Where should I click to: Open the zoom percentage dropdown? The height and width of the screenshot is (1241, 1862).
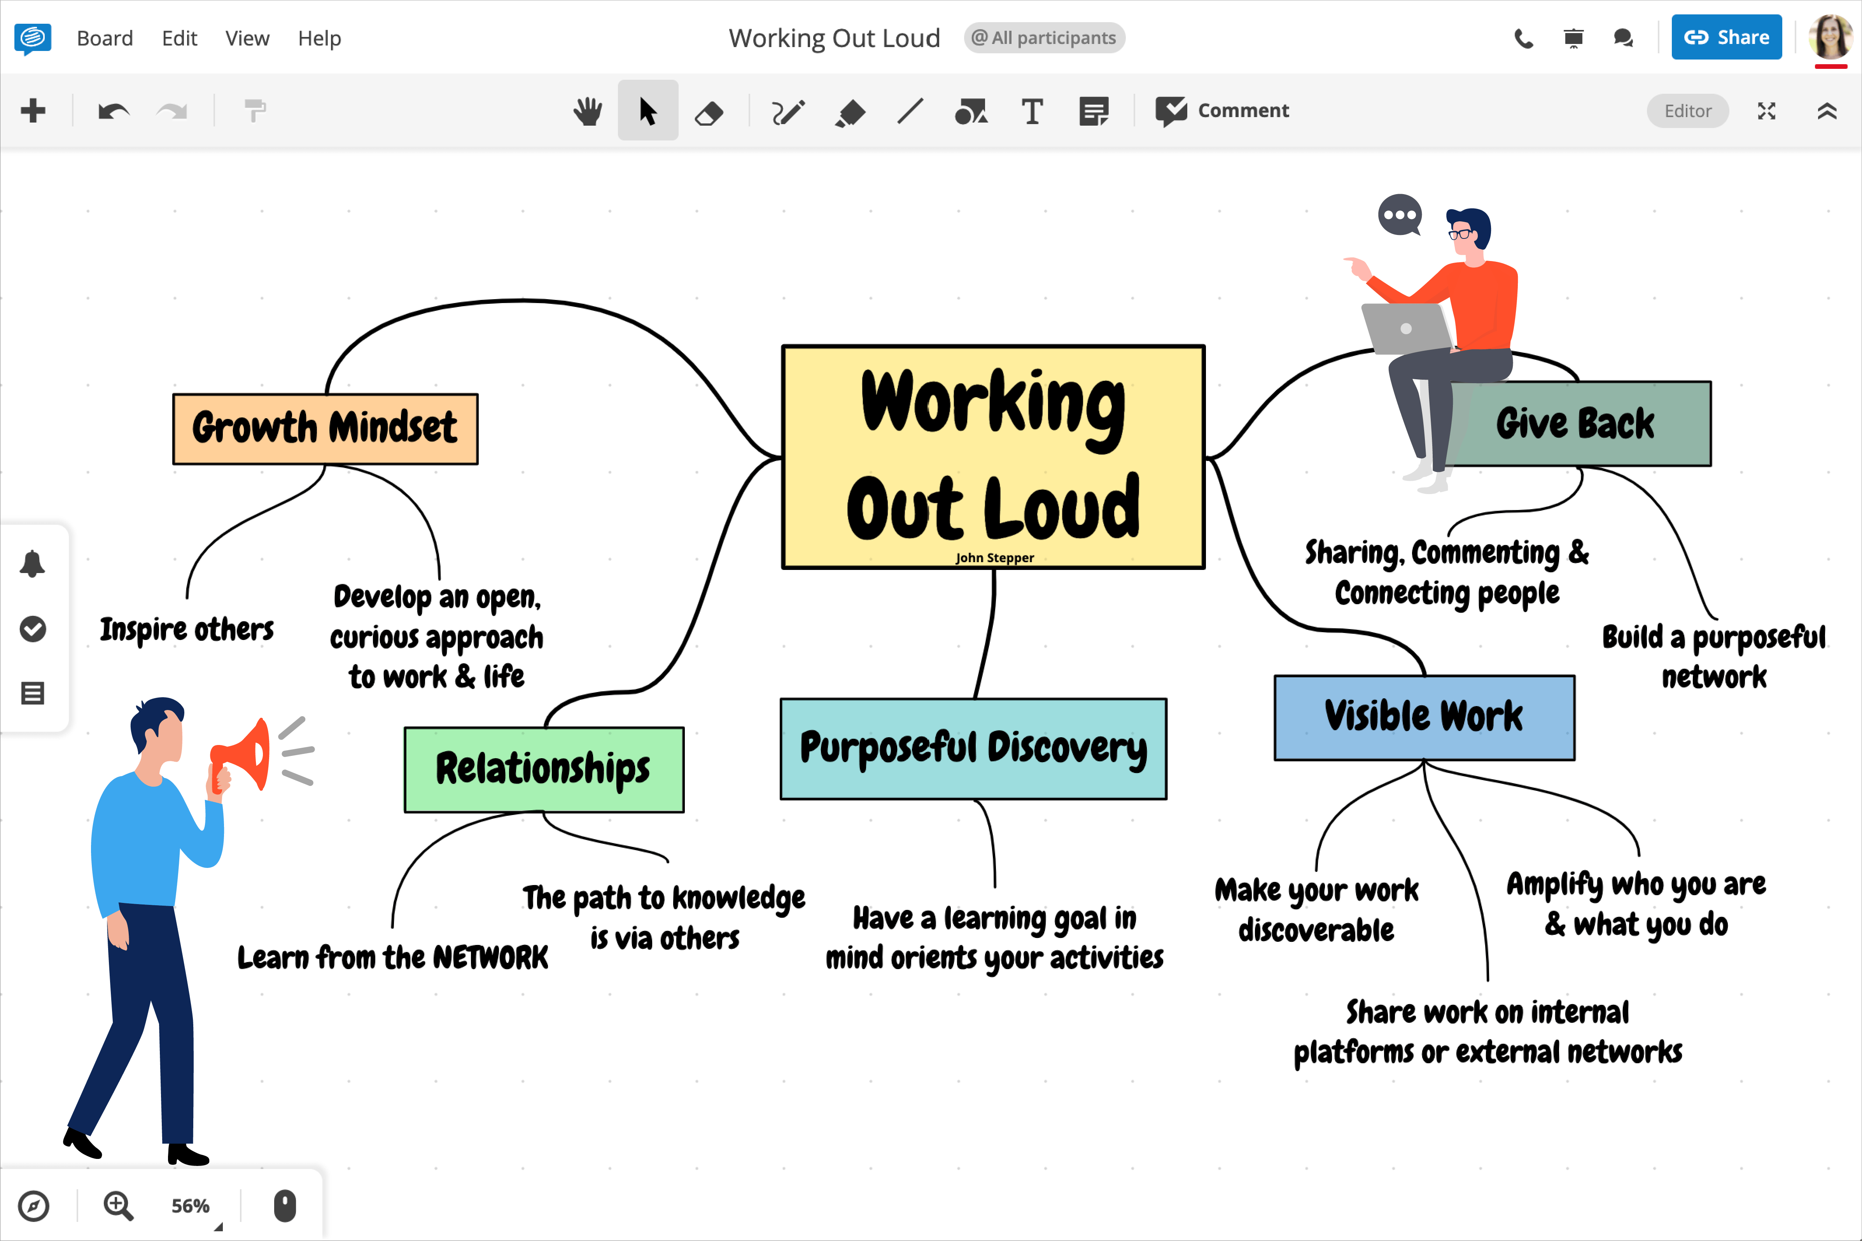(x=190, y=1205)
